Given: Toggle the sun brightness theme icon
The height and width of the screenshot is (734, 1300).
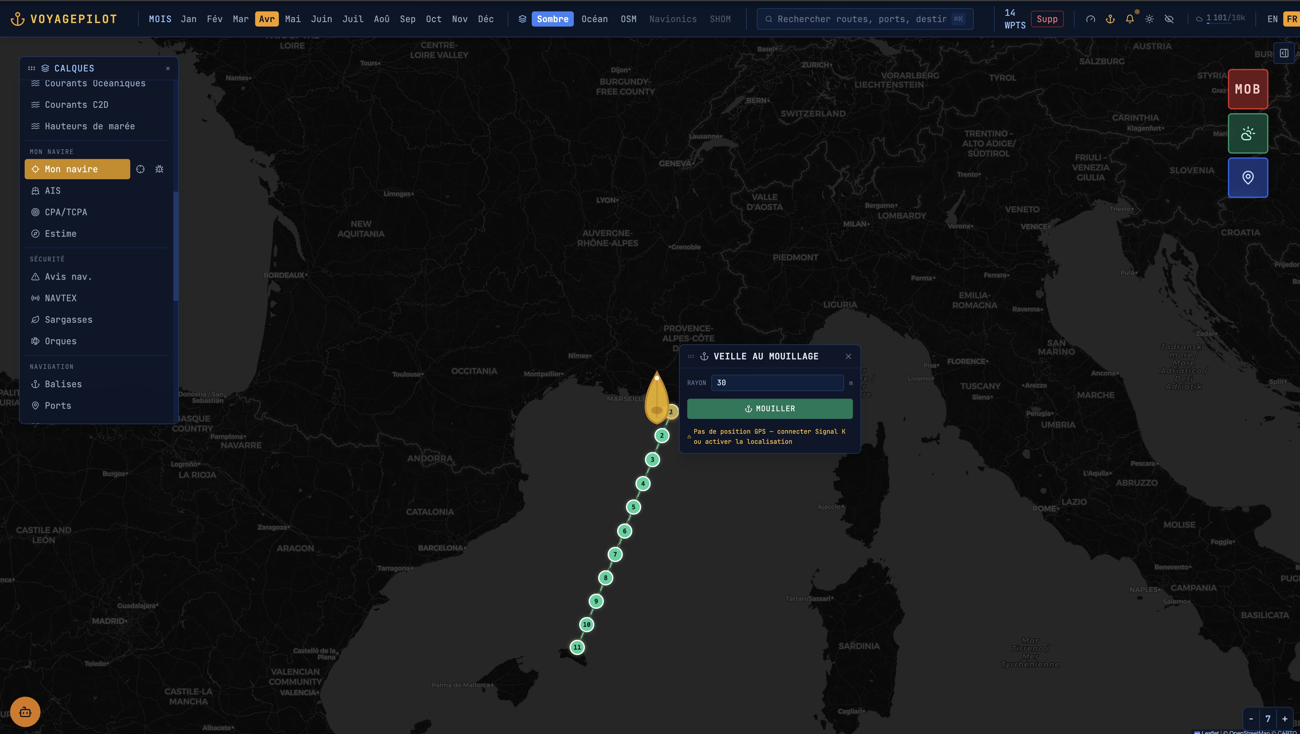Looking at the screenshot, I should pos(1149,19).
